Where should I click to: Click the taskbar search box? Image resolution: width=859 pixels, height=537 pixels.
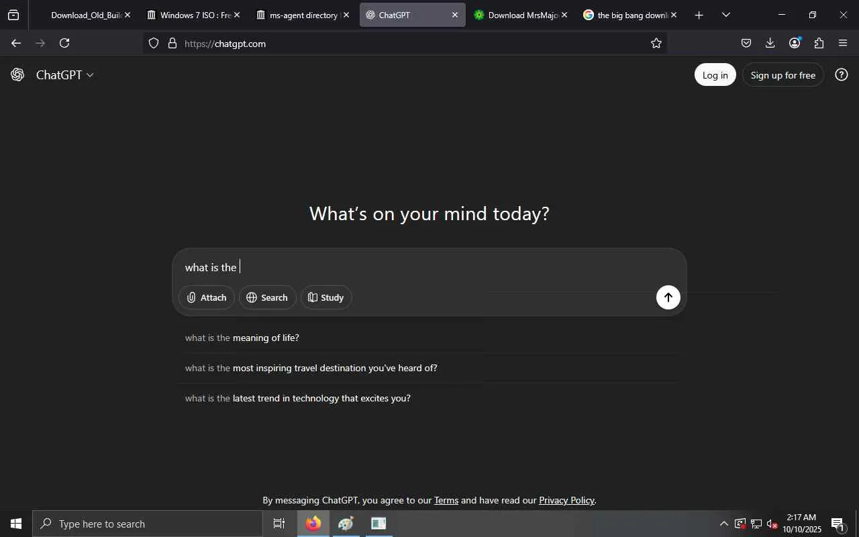pos(148,524)
